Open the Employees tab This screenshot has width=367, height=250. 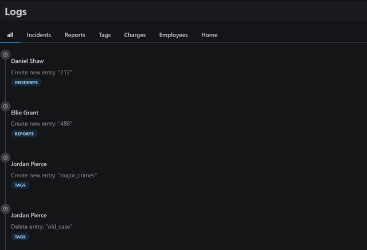tap(173, 35)
